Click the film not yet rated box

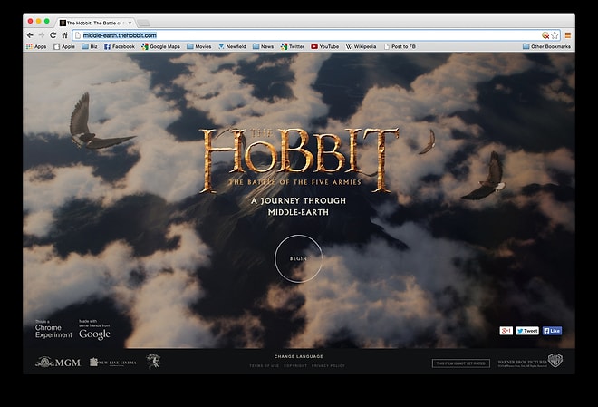pyautogui.click(x=460, y=363)
